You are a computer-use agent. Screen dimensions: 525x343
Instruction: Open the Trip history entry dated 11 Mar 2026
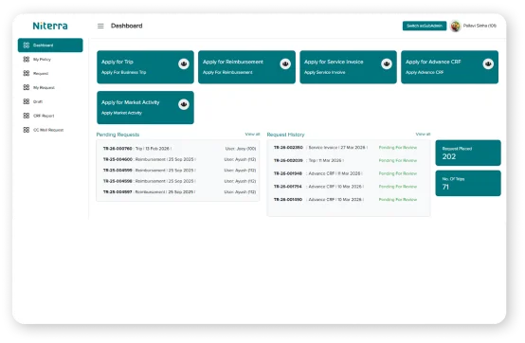tap(346, 161)
